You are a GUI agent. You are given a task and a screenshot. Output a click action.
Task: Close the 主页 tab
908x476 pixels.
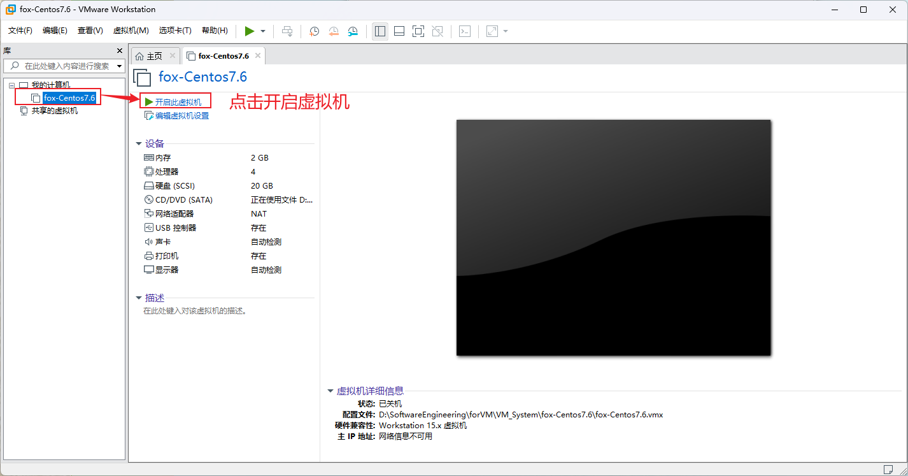click(x=172, y=56)
